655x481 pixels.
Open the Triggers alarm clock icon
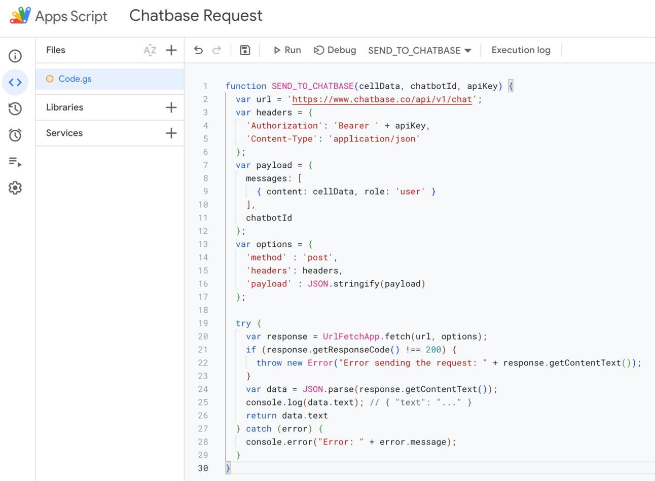click(x=15, y=135)
